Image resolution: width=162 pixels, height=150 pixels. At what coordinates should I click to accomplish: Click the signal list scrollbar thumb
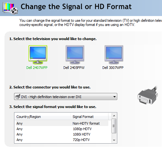click(114, 126)
